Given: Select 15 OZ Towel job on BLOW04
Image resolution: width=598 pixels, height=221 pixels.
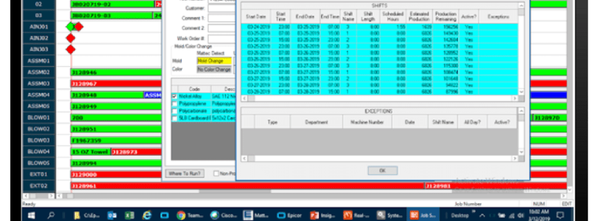Looking at the screenshot, I should 90,152.
